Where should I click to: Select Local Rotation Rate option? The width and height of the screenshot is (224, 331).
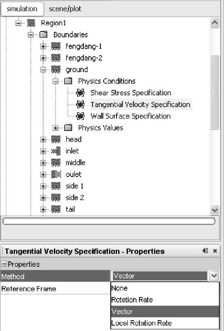click(165, 323)
